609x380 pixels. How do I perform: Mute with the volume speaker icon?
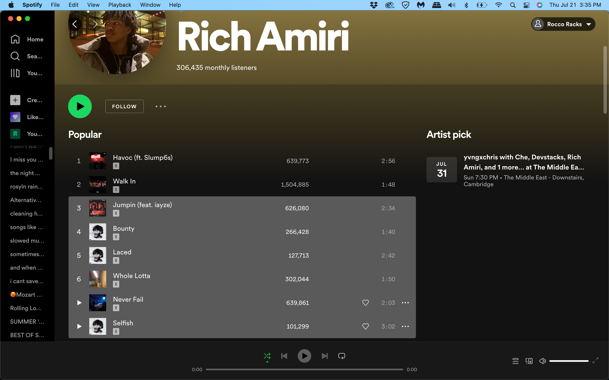(x=543, y=361)
